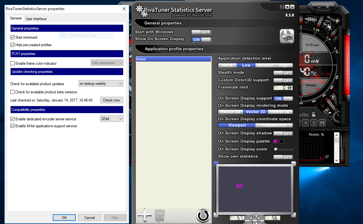Click the OSD vertical position value display
The width and height of the screenshot is (363, 224).
(x=272, y=218)
